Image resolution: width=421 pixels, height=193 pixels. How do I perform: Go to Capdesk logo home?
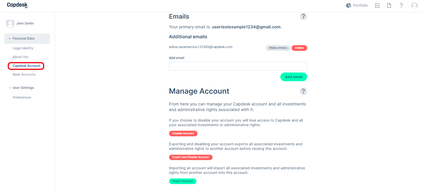[17, 5]
